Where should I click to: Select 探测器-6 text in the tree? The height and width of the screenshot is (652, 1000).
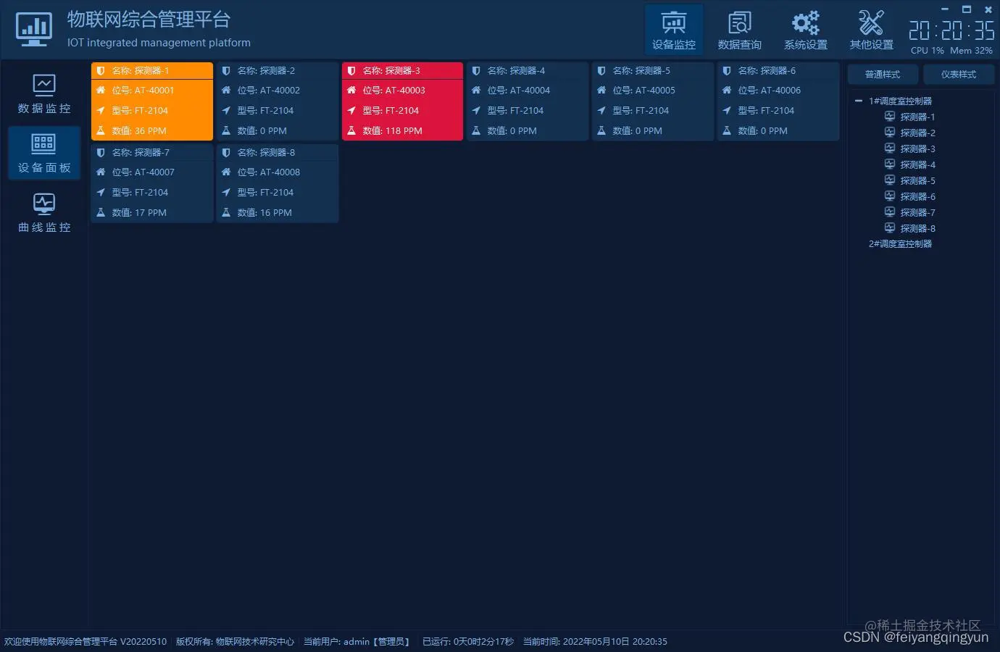[917, 197]
